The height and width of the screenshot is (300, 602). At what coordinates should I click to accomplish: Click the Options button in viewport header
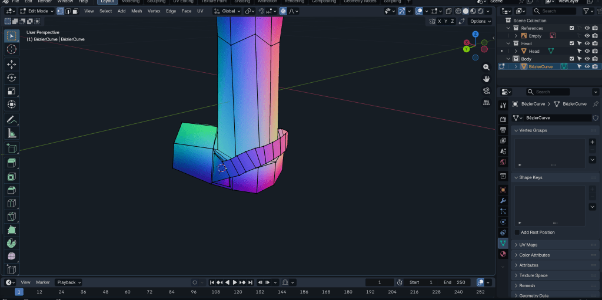tap(480, 21)
